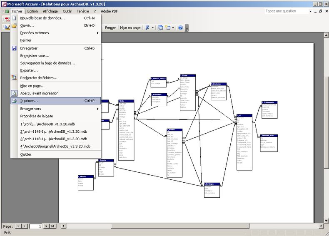Click the floppy disk icon beside Enregistrer
Image resolution: width=329 pixels, height=236 pixels.
pyautogui.click(x=14, y=48)
